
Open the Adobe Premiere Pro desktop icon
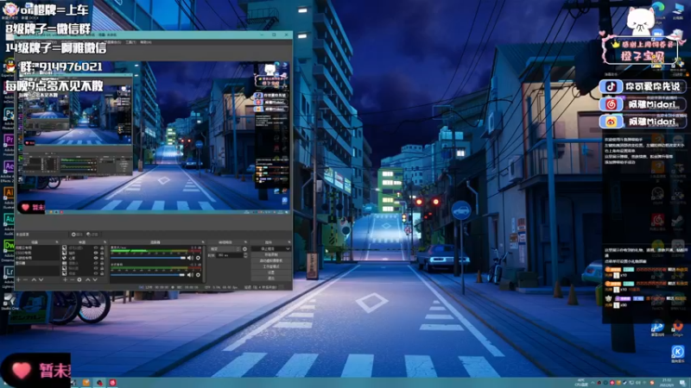9,141
